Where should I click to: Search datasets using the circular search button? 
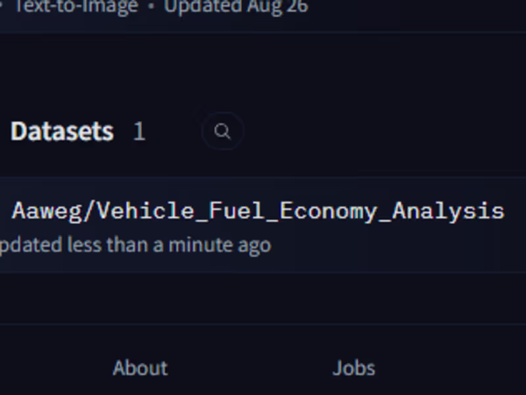[x=223, y=132]
